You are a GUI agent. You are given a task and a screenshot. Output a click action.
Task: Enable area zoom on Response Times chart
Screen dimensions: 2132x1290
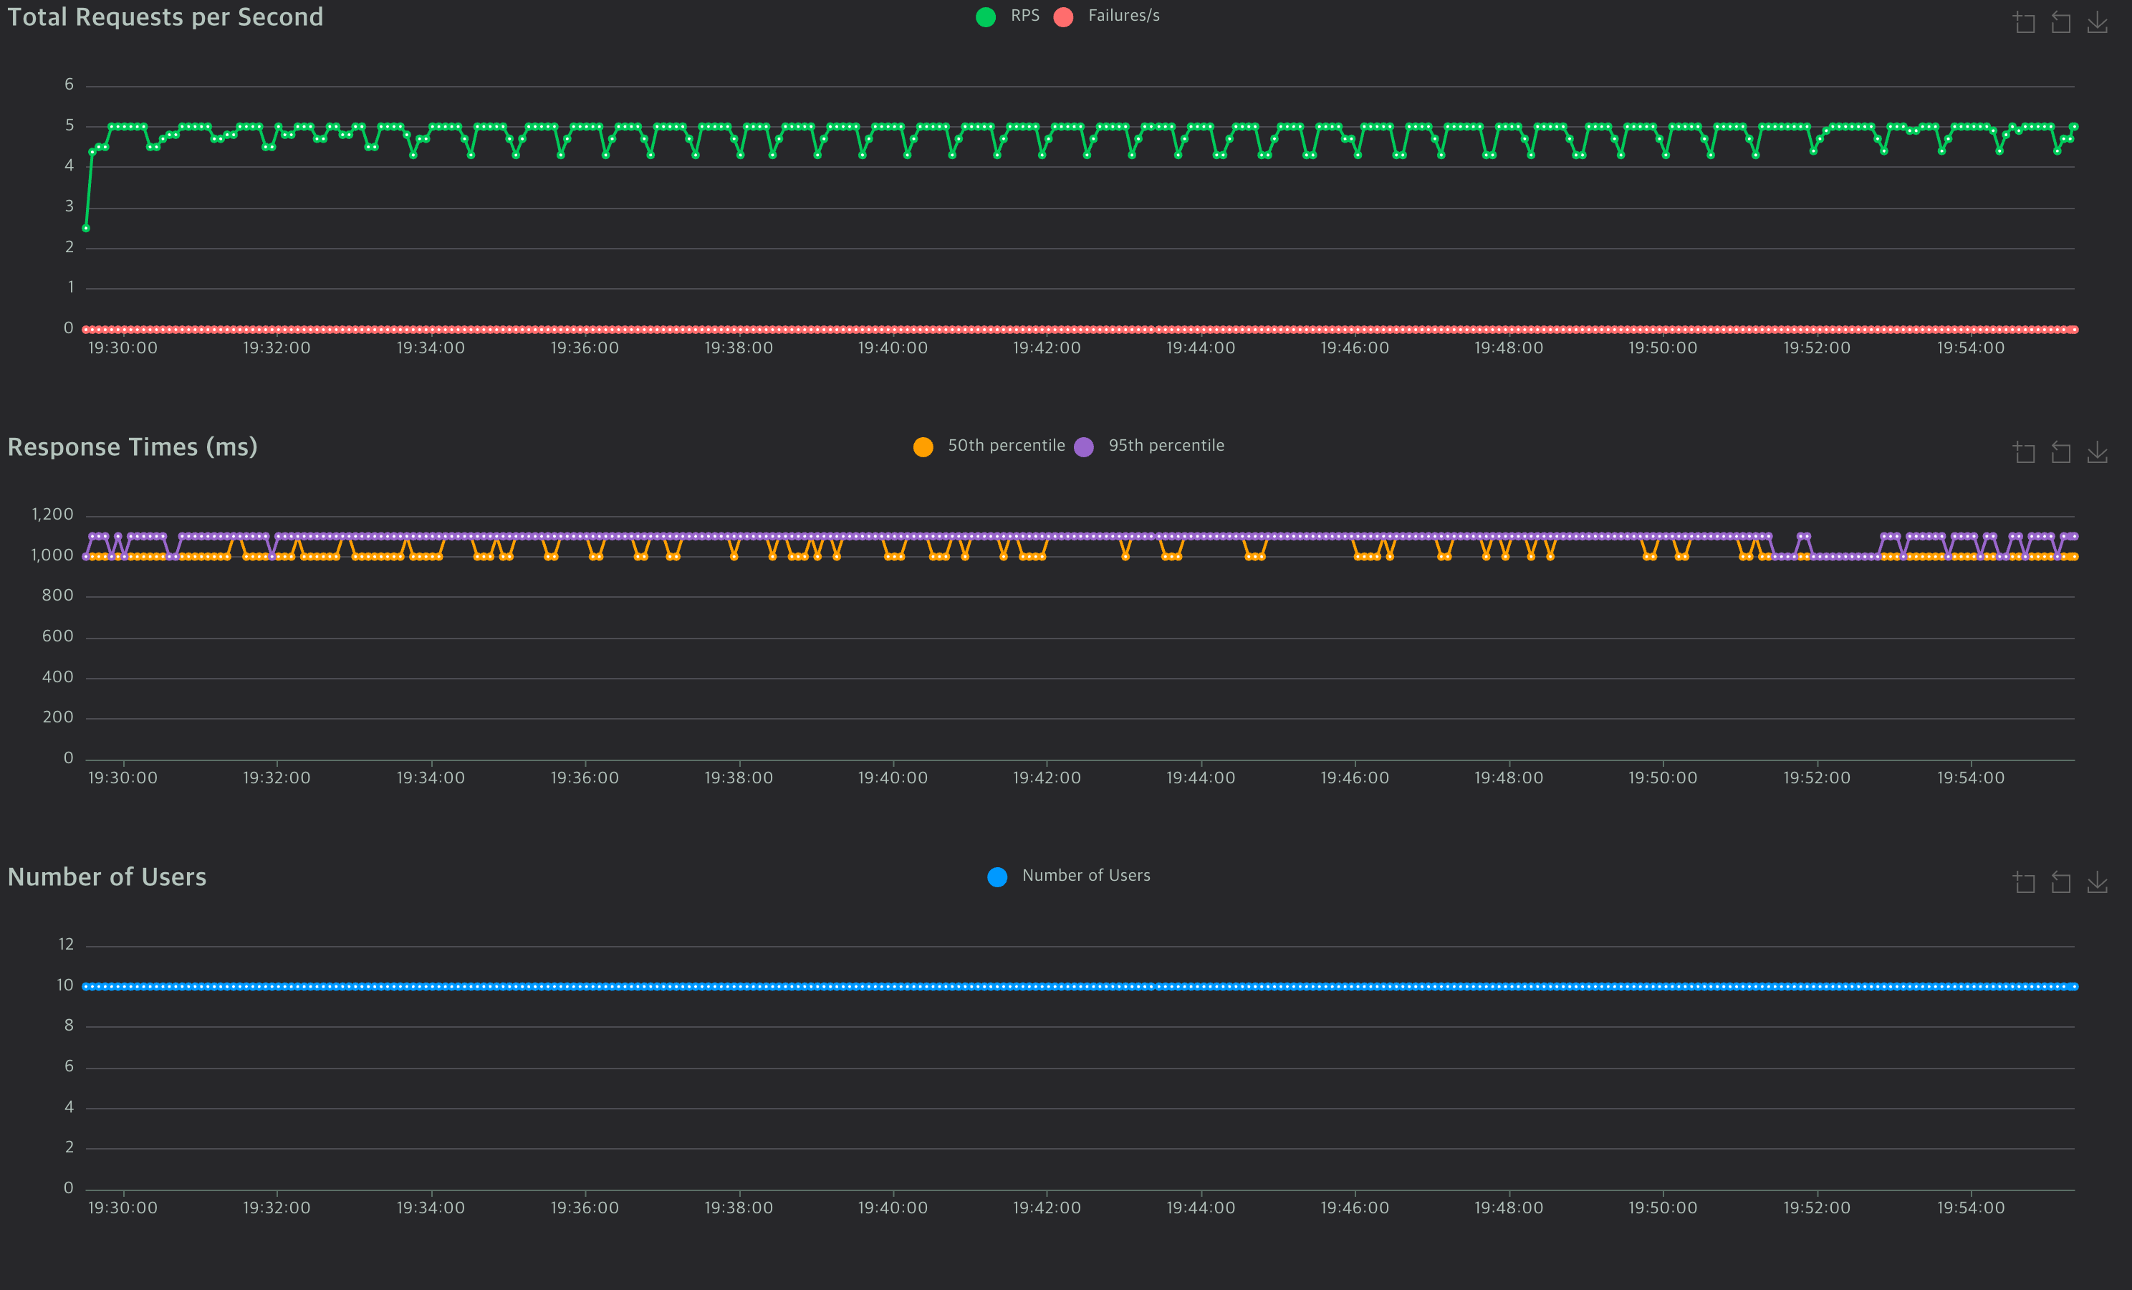click(x=2024, y=452)
